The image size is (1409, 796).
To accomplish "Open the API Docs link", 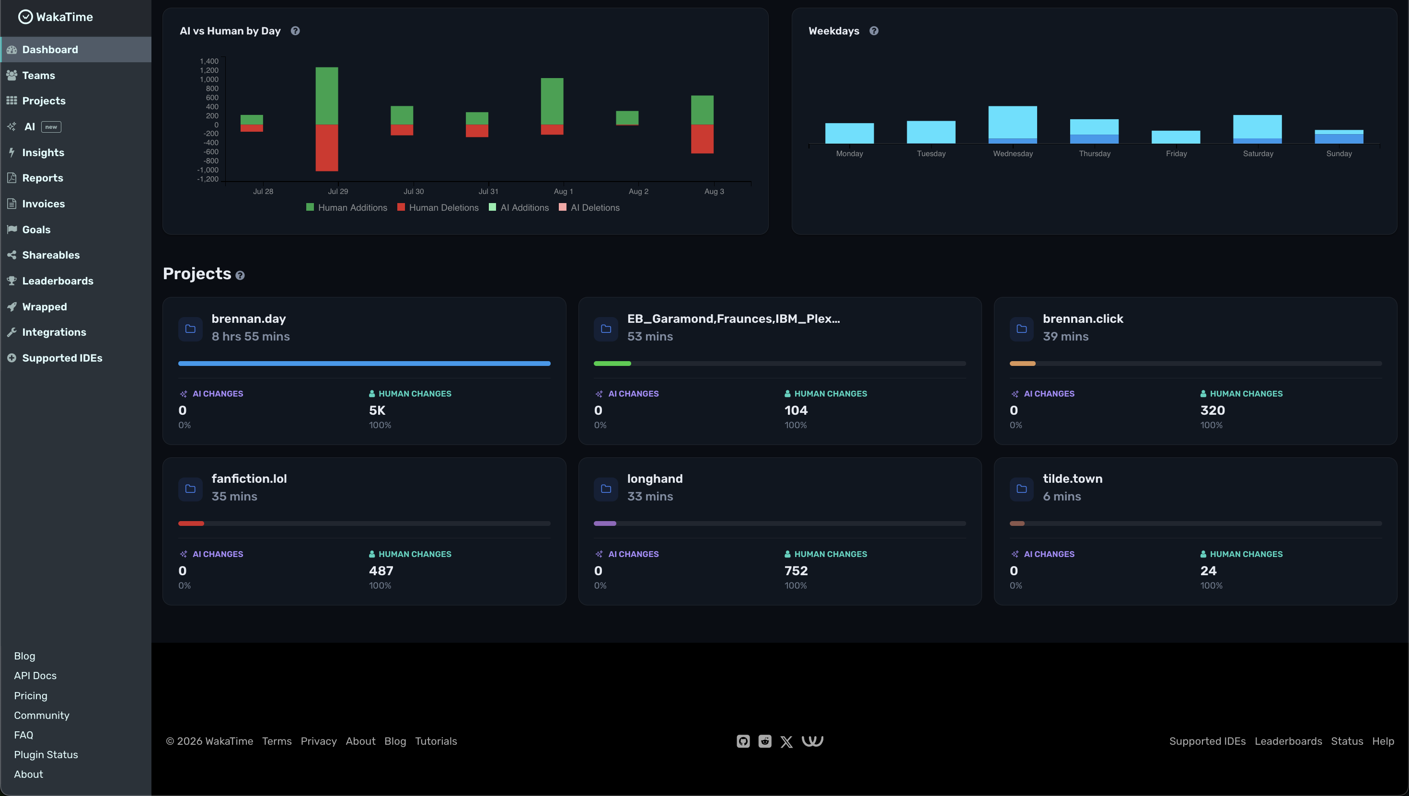I will tap(35, 676).
